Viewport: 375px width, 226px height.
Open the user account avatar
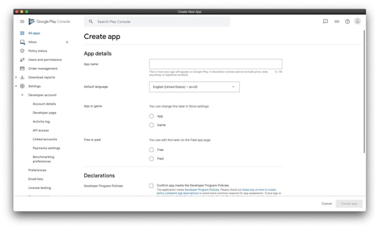coord(357,22)
